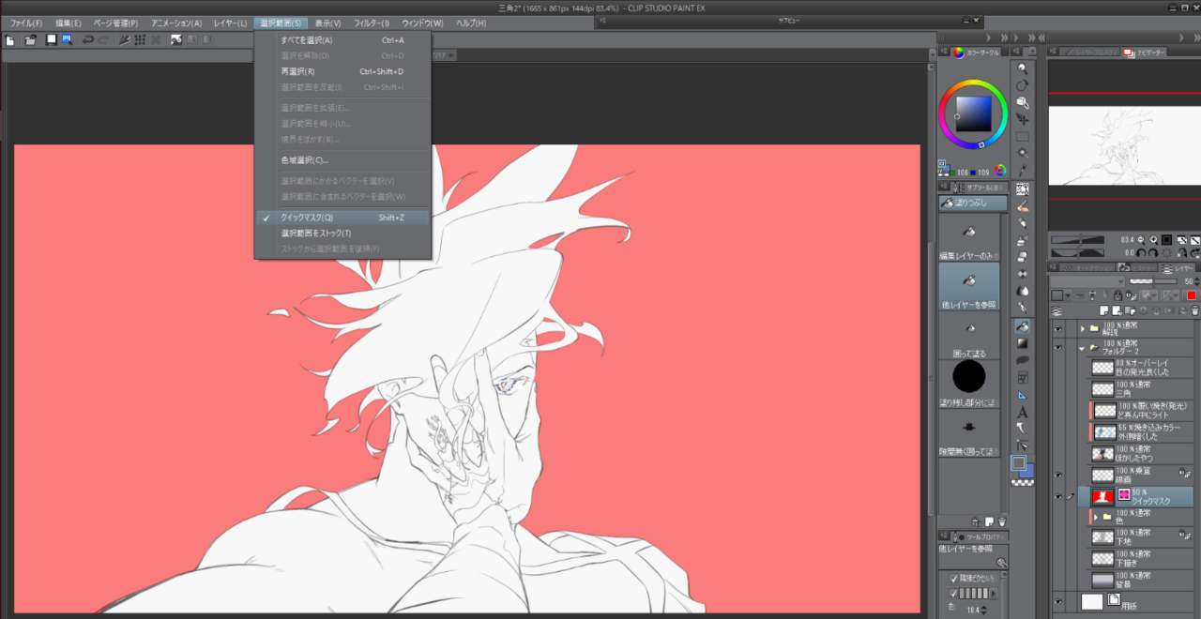Pick the Gradient tool in the tool palette
The image size is (1201, 619).
1022,343
